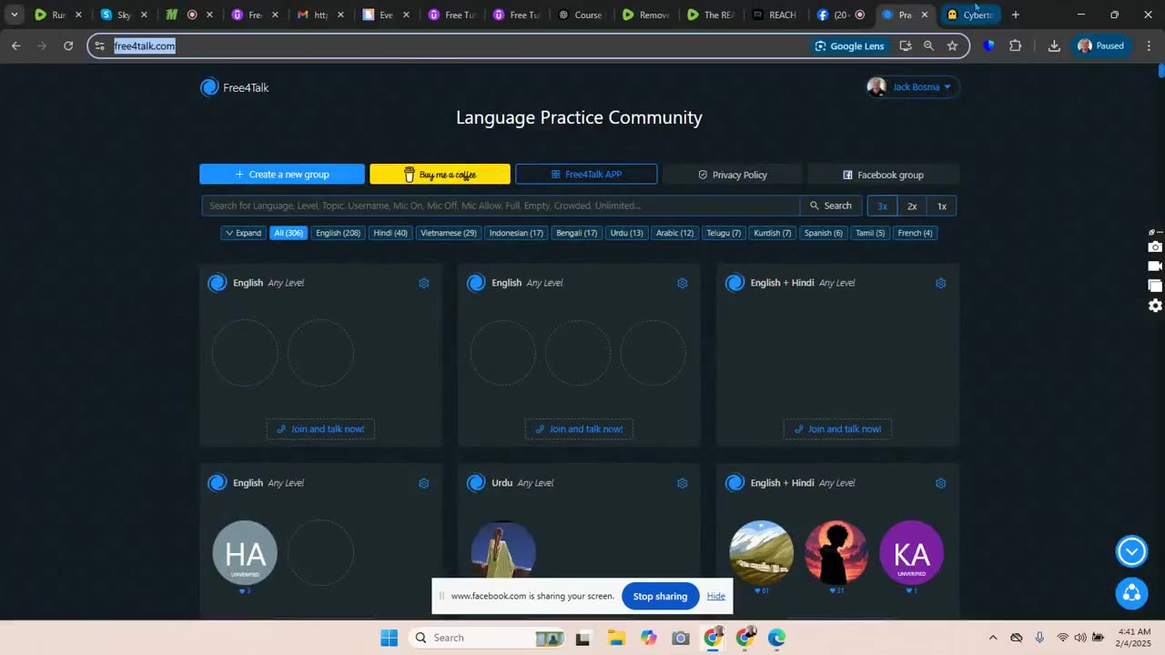Bookmark this page with the star icon
The width and height of the screenshot is (1165, 655).
[x=952, y=45]
